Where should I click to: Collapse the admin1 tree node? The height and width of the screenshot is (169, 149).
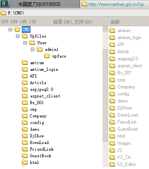[x=32, y=49]
